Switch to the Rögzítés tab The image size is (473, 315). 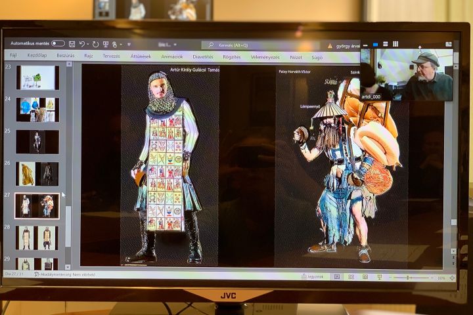[x=232, y=56]
